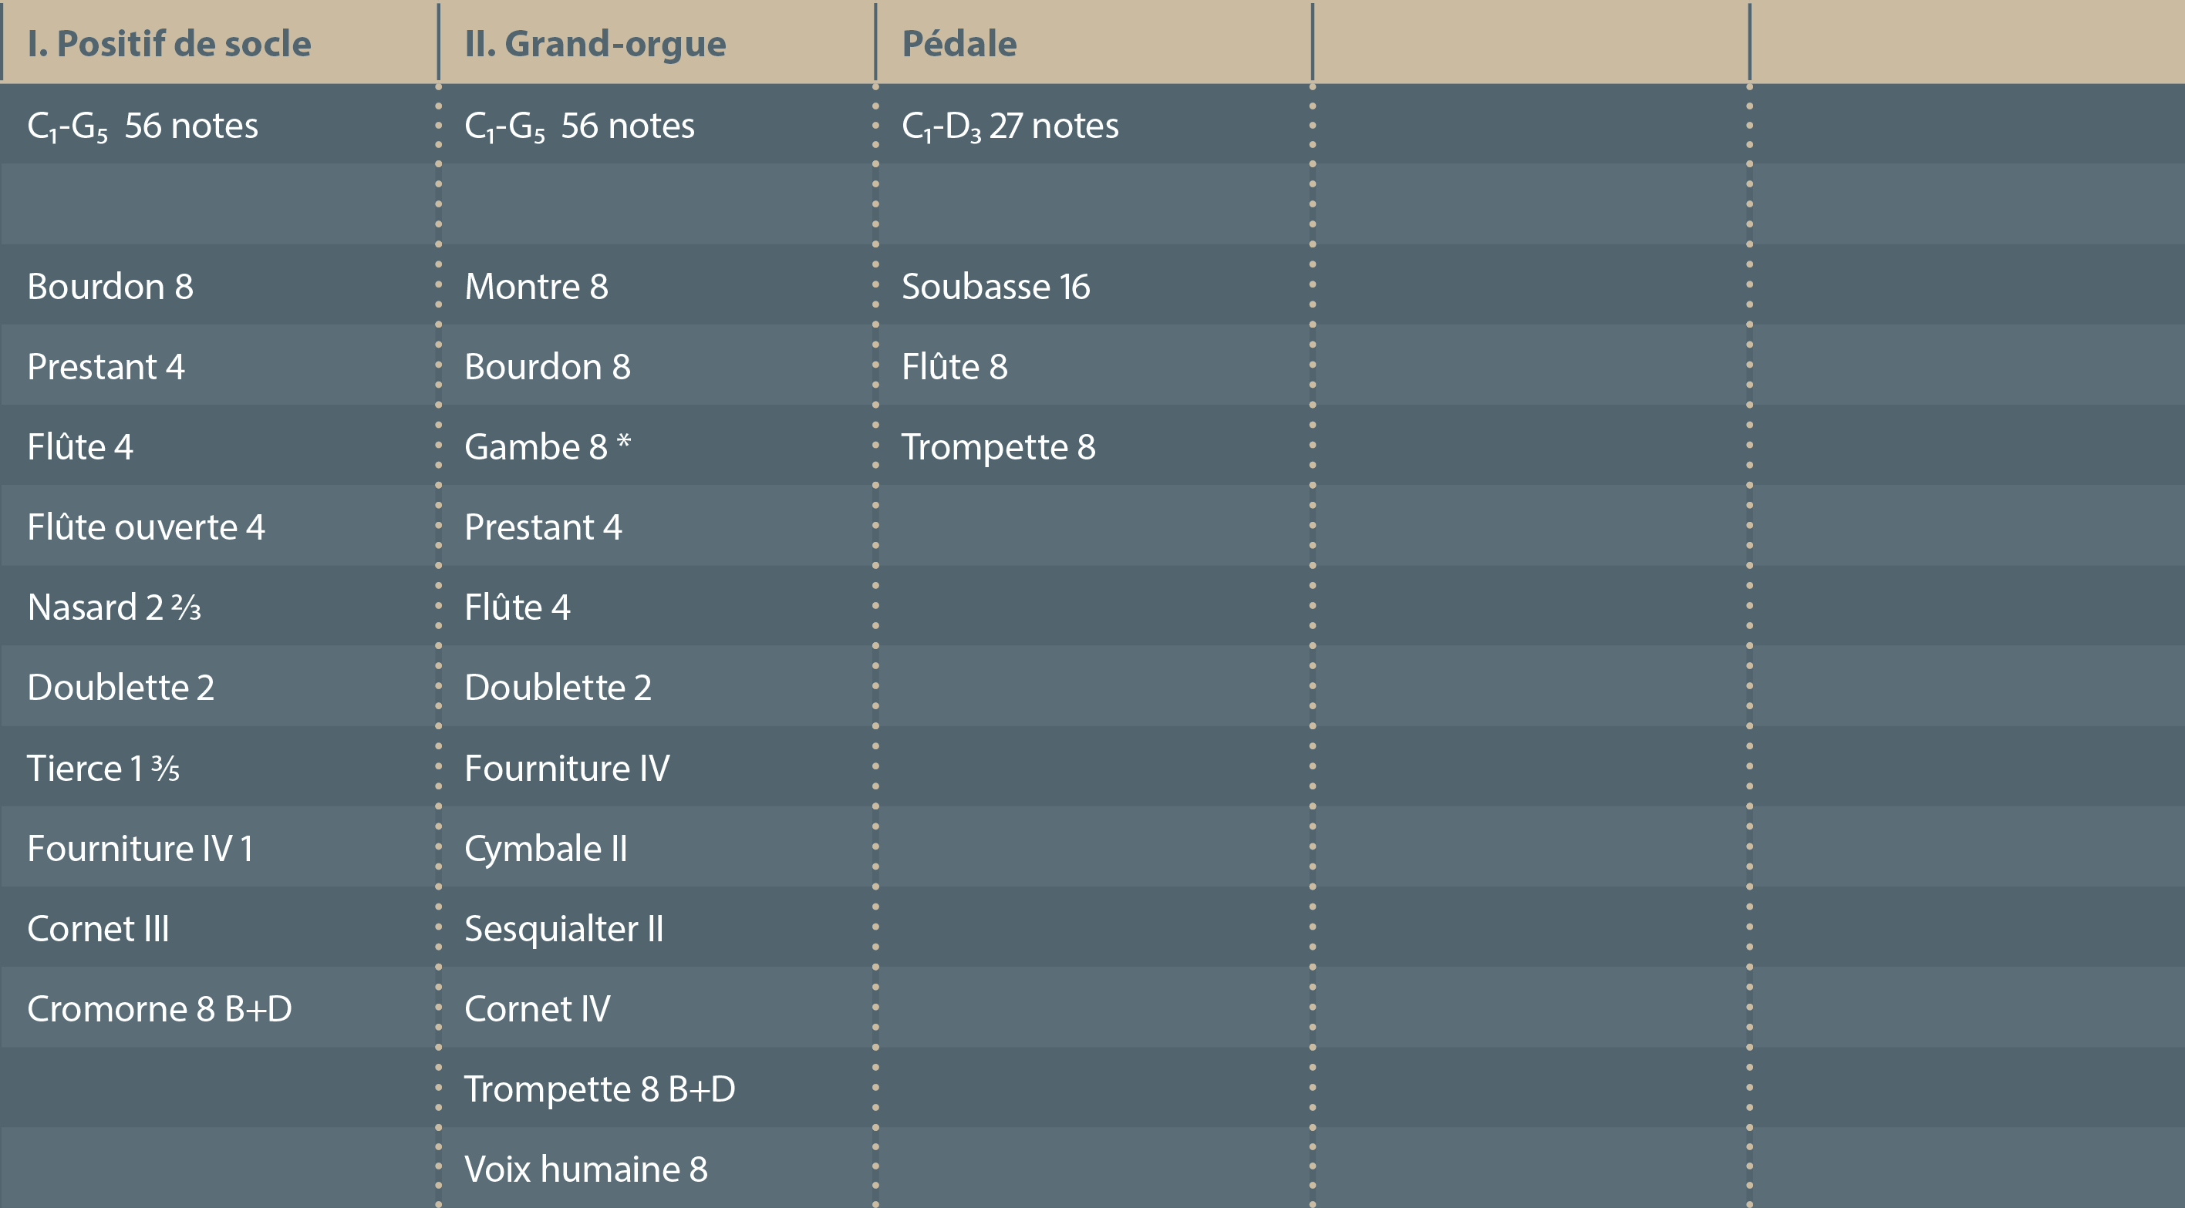This screenshot has width=2185, height=1208.
Task: Select Montre 8 in the Grand-orgue column
Action: point(536,287)
